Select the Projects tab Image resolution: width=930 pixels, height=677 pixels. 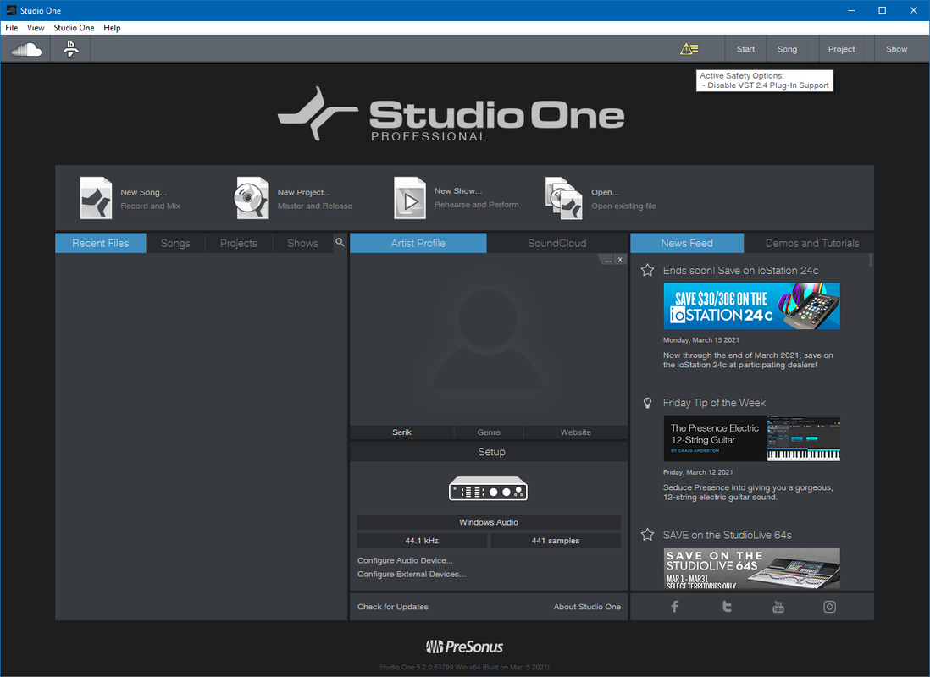[x=239, y=243]
